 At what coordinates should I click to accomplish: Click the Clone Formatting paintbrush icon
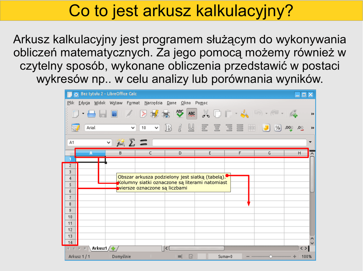coord(245,114)
